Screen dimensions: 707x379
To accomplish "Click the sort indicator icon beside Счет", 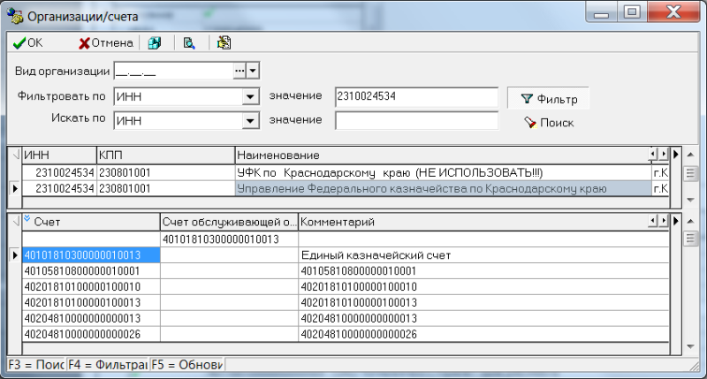I will [27, 218].
